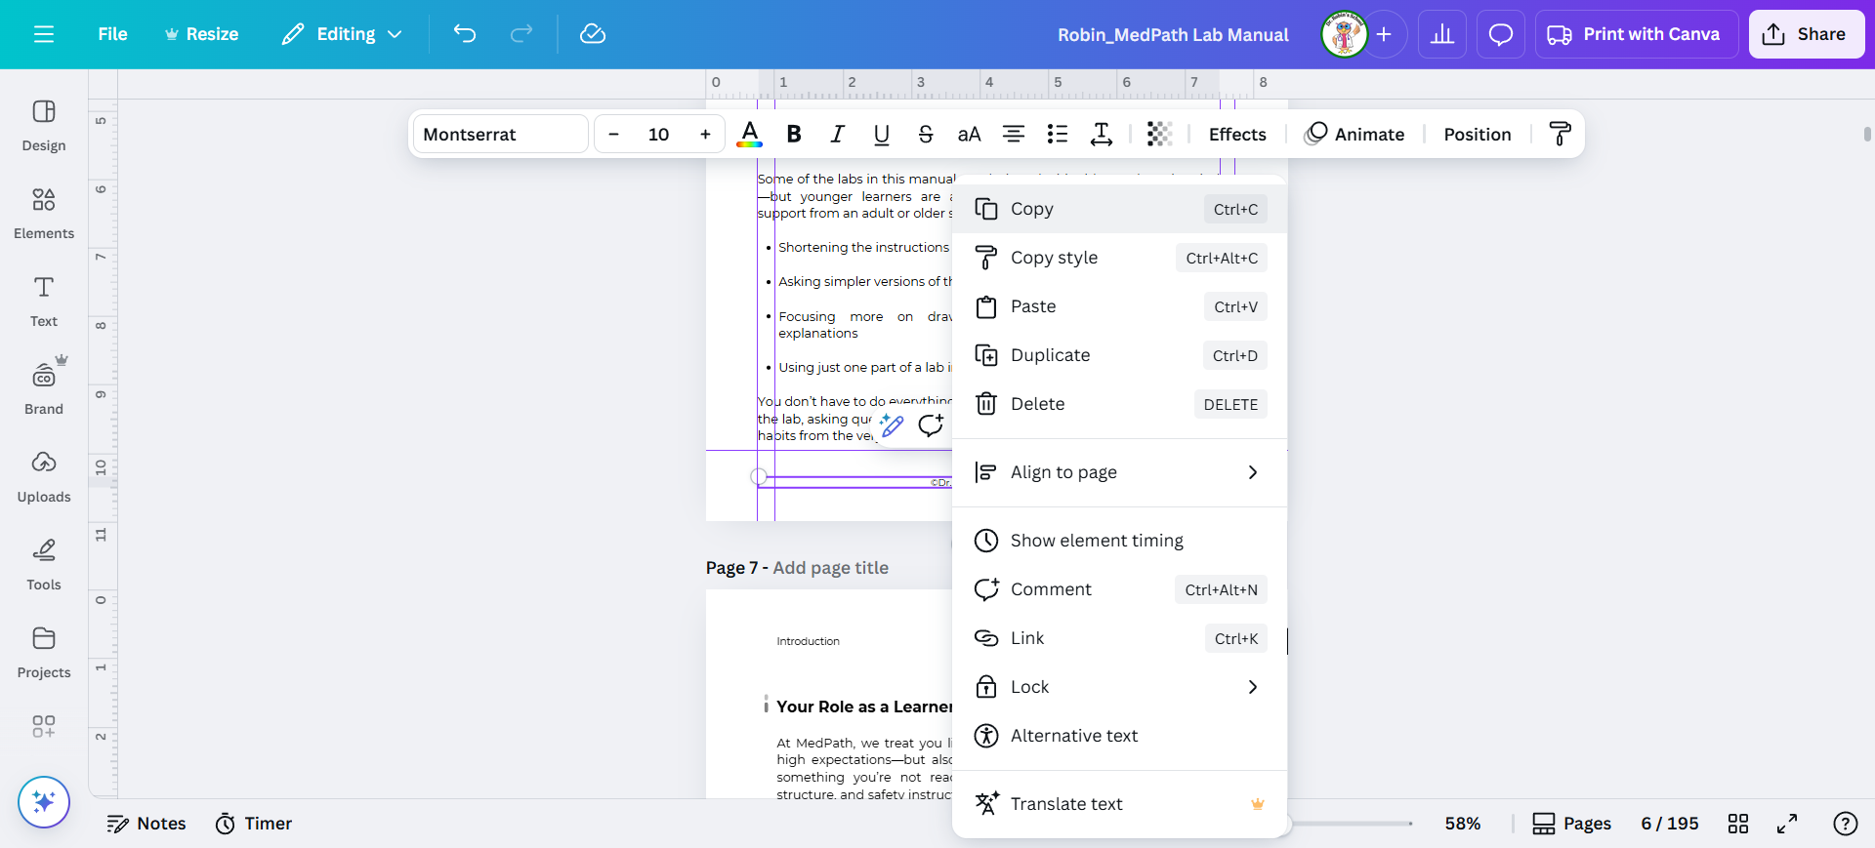Toggle underline text formatting
This screenshot has width=1875, height=848.
[x=881, y=134]
